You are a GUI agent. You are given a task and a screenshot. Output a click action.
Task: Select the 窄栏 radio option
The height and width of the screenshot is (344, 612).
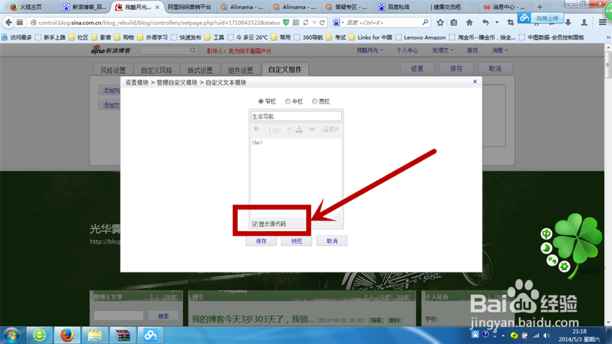(261, 101)
